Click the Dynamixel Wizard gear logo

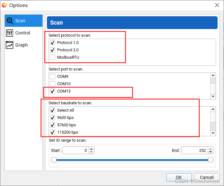point(4,5)
